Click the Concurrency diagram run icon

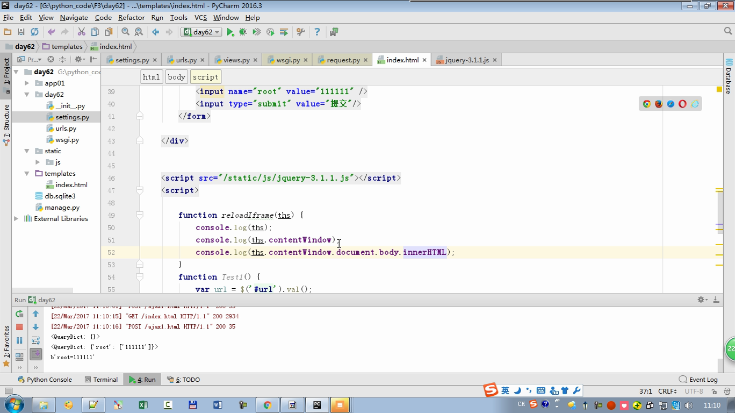(x=284, y=32)
